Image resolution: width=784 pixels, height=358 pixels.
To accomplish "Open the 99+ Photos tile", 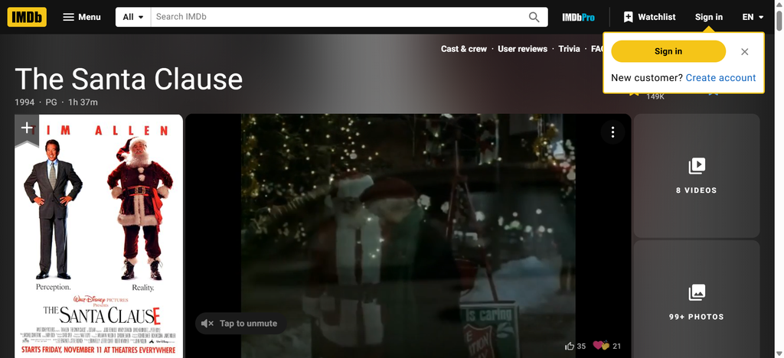I will pyautogui.click(x=697, y=300).
